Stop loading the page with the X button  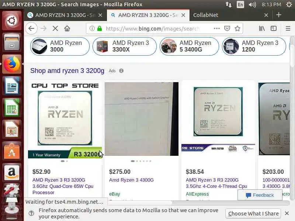(55, 29)
